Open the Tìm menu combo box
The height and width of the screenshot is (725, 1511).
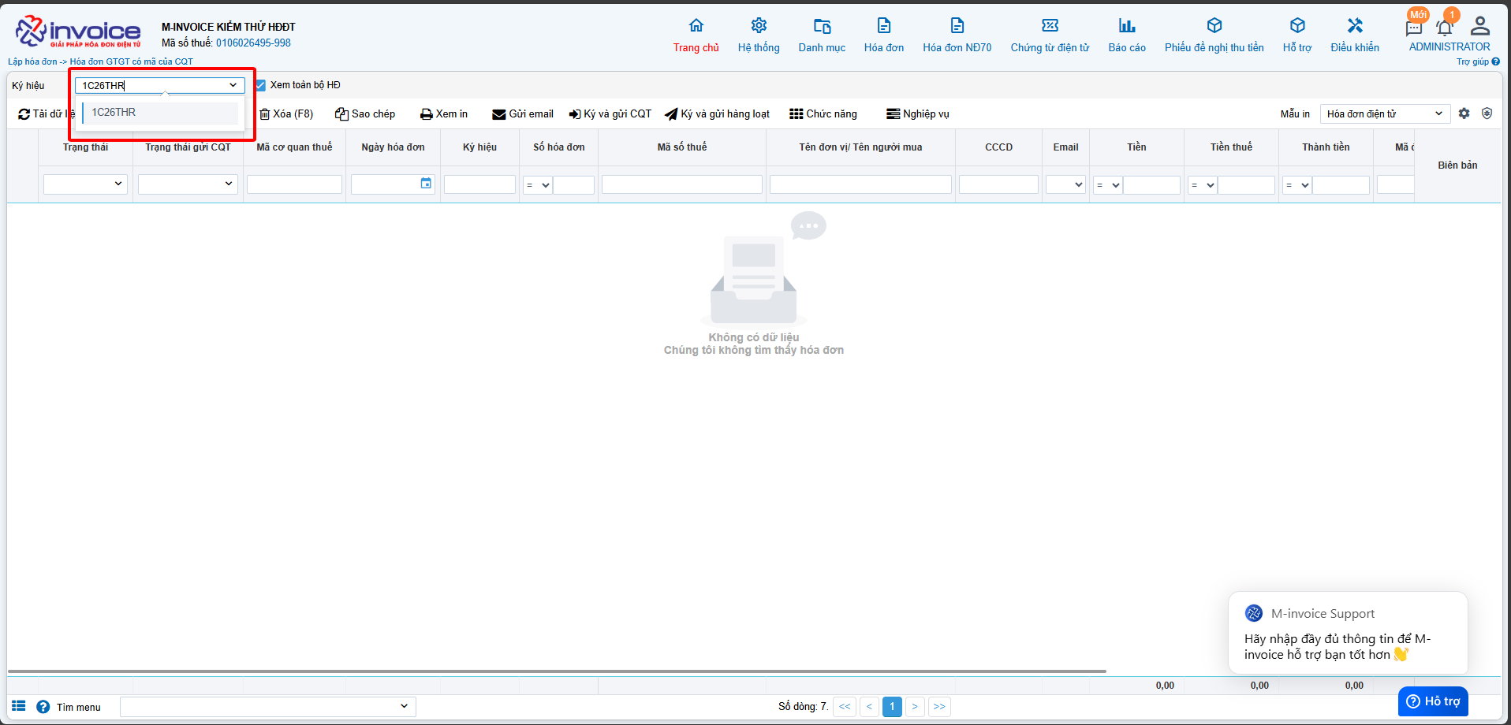click(x=267, y=706)
